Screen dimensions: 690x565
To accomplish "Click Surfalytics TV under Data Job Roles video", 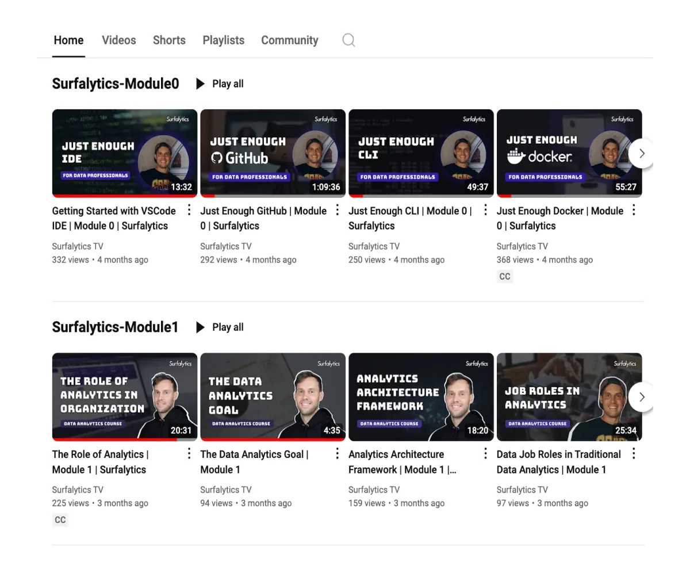I will (523, 490).
